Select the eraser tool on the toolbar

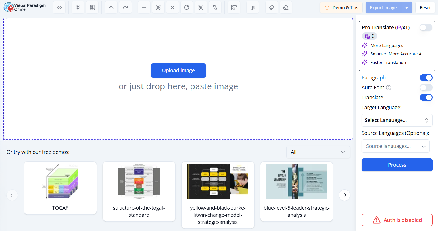[286, 7]
